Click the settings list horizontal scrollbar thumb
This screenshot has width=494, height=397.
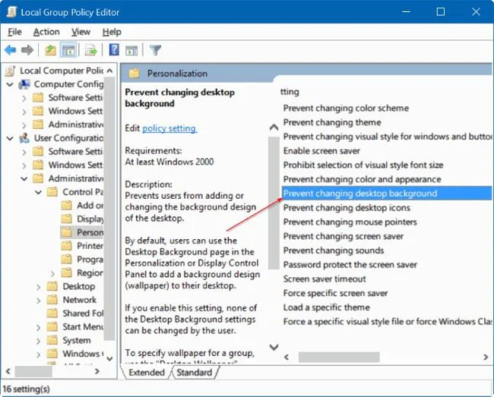[339, 357]
